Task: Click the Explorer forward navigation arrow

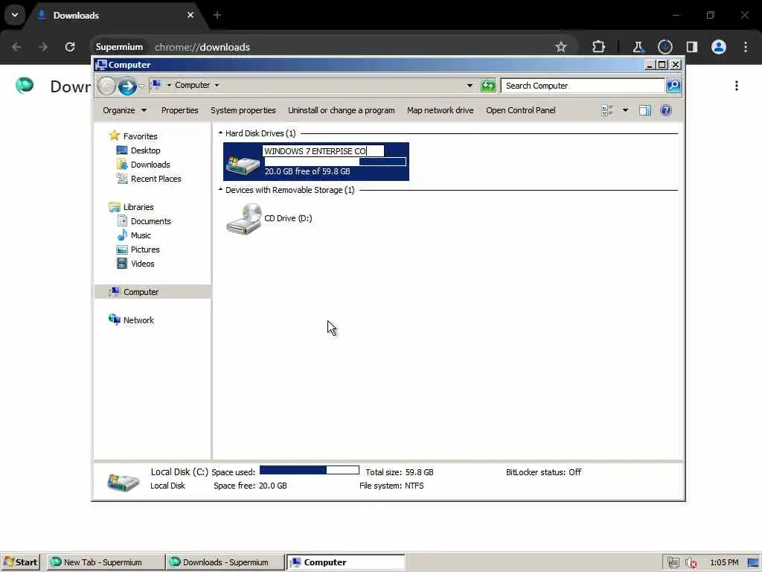Action: (127, 86)
